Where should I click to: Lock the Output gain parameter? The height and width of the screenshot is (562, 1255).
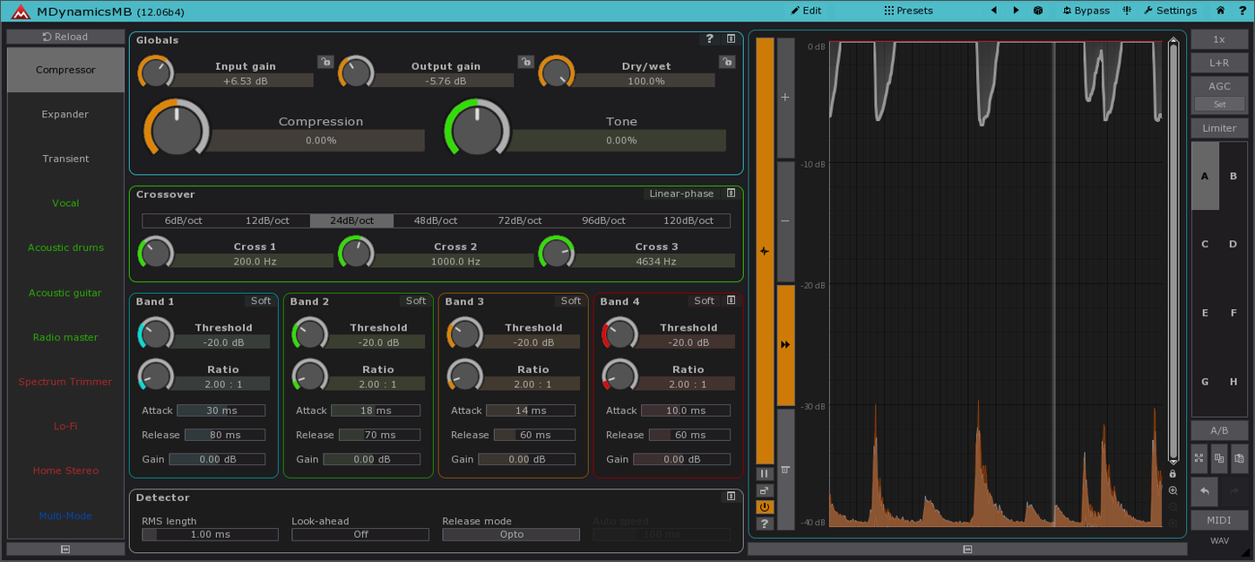525,62
